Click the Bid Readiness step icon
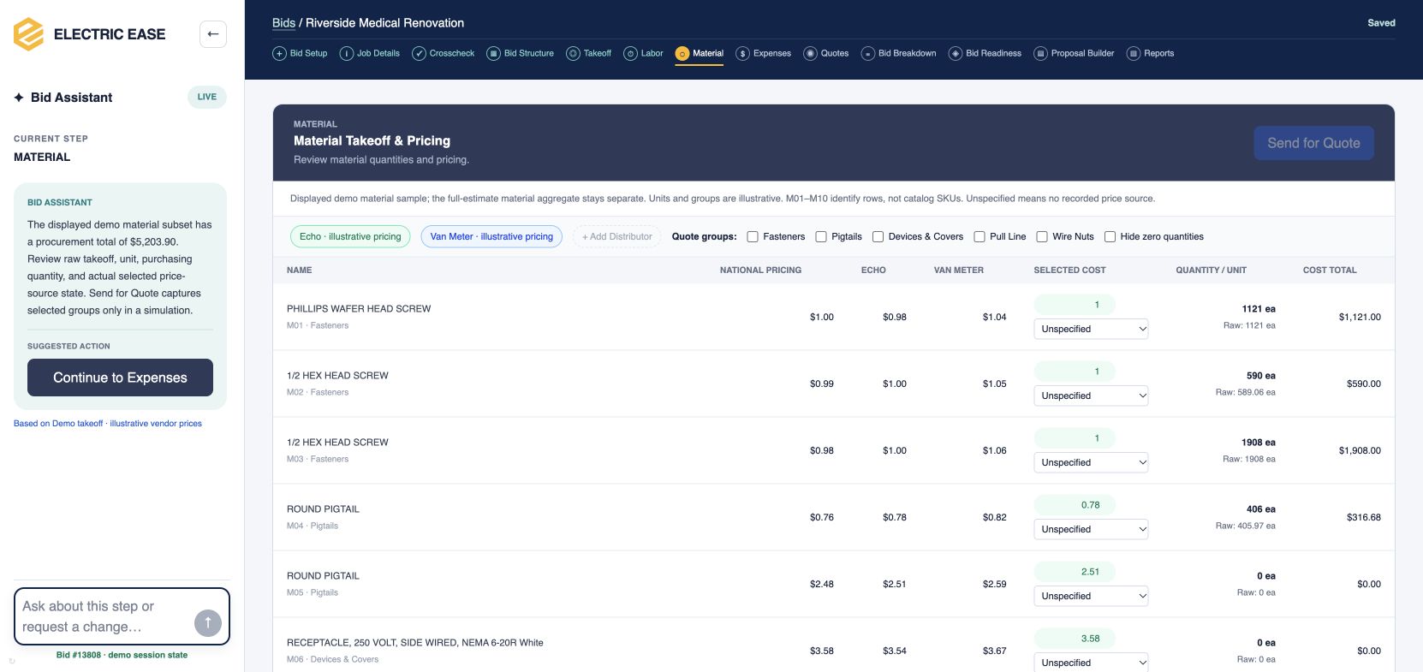The height and width of the screenshot is (672, 1423). pos(956,53)
